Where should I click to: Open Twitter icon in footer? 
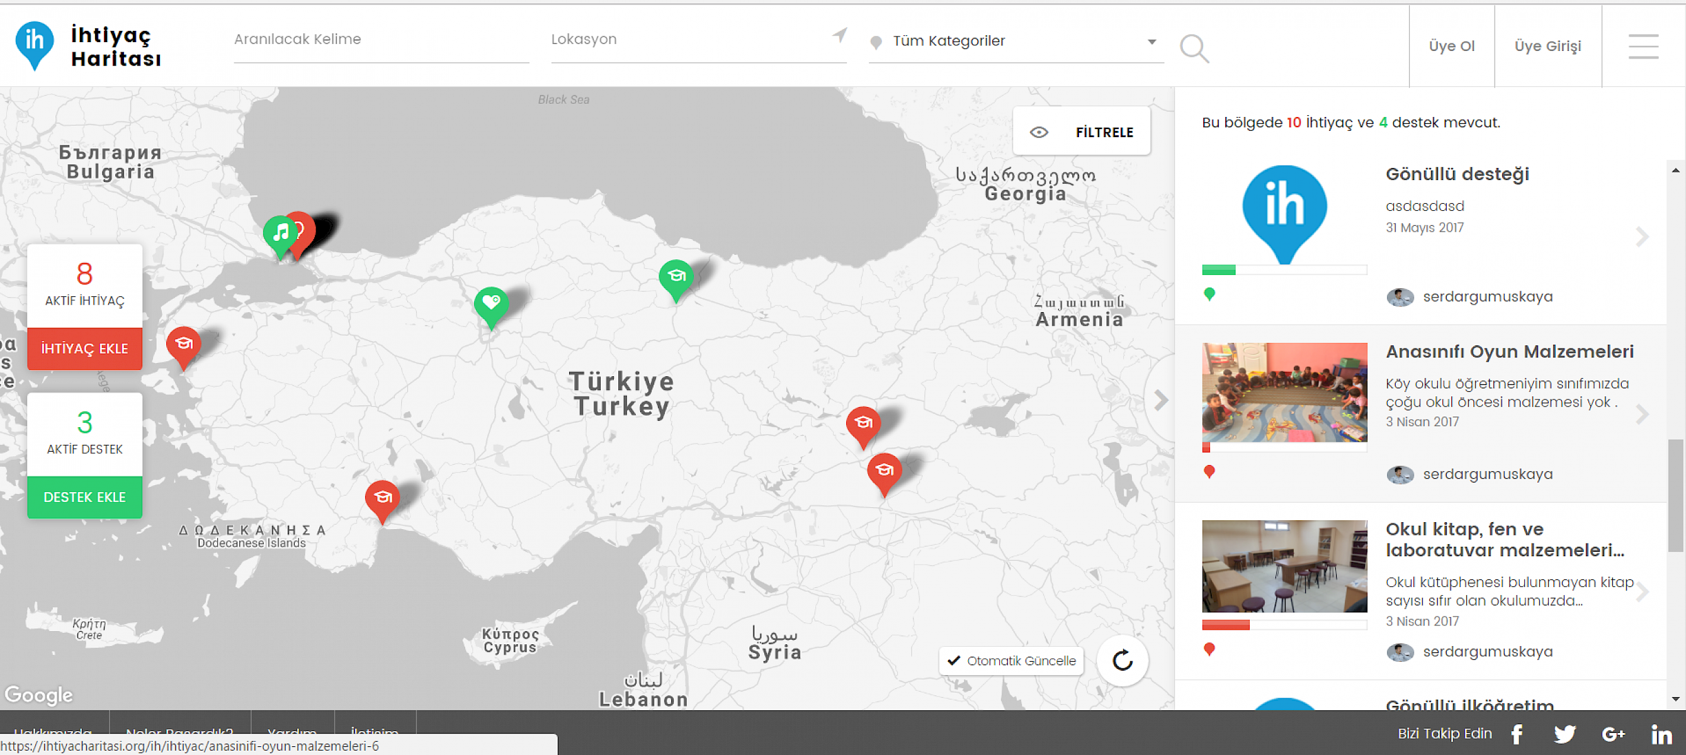[x=1564, y=734]
